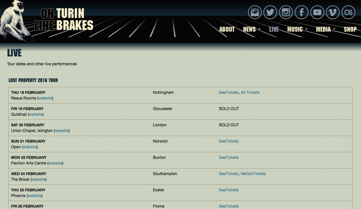Visit Open venue website link
The width and height of the screenshot is (361, 209).
(x=30, y=147)
